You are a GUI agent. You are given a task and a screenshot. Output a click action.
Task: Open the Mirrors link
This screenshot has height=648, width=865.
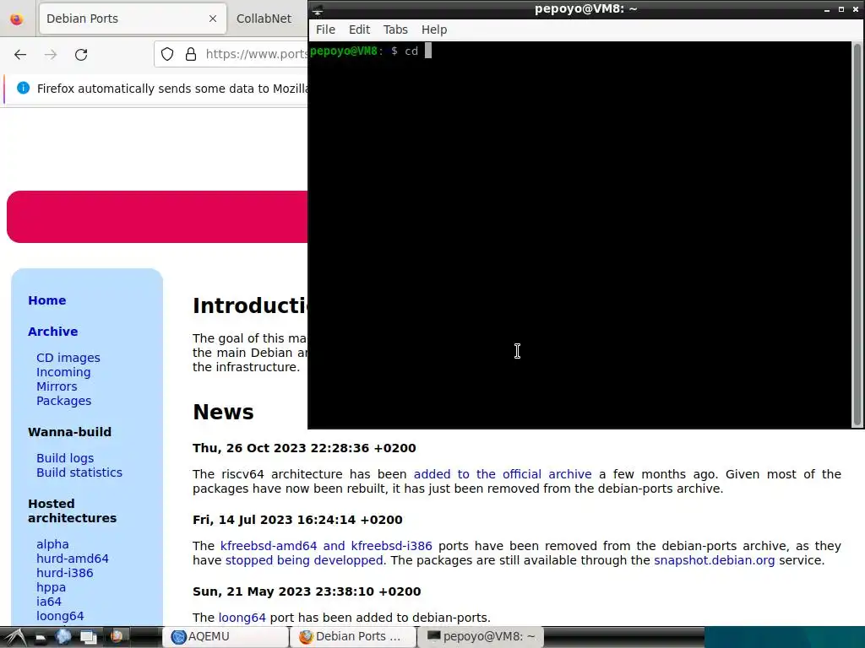pos(57,386)
